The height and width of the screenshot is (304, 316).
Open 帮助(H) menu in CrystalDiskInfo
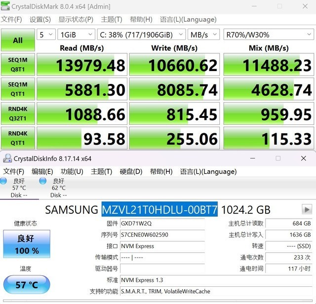pyautogui.click(x=161, y=172)
